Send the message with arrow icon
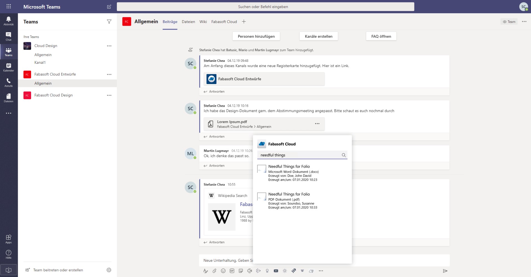The width and height of the screenshot is (531, 277). 445,271
